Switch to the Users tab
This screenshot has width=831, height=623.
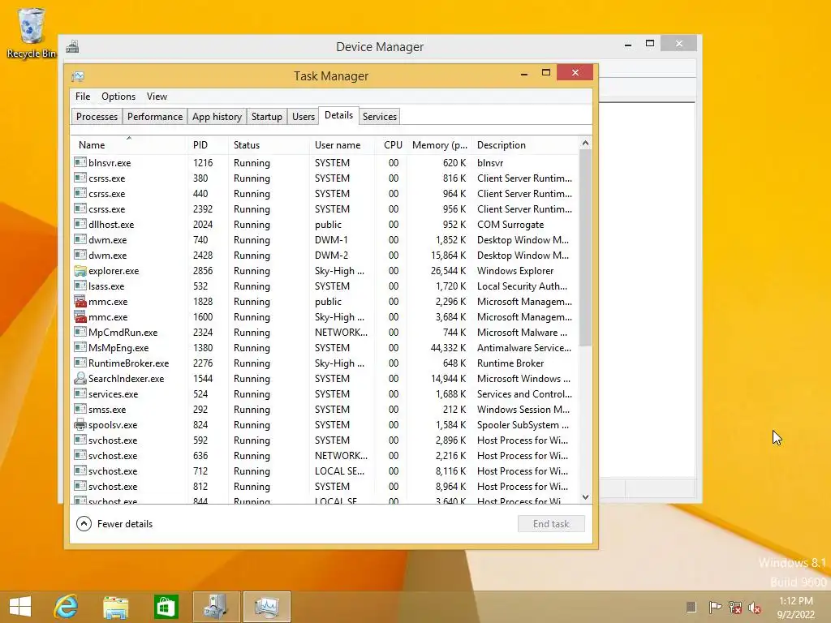304,117
